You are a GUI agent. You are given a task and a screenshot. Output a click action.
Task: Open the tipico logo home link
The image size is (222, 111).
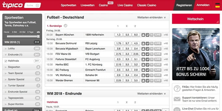12,5
